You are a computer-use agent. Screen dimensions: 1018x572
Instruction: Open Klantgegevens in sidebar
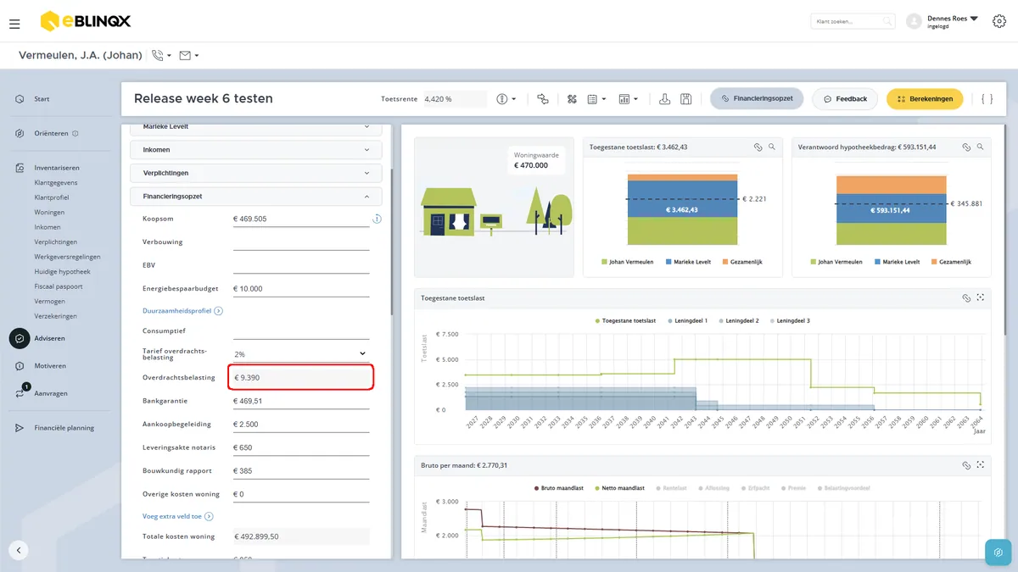[55, 183]
